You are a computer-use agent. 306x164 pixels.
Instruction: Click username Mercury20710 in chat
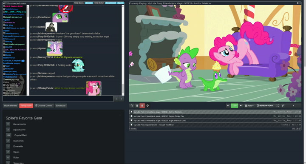[45, 57]
